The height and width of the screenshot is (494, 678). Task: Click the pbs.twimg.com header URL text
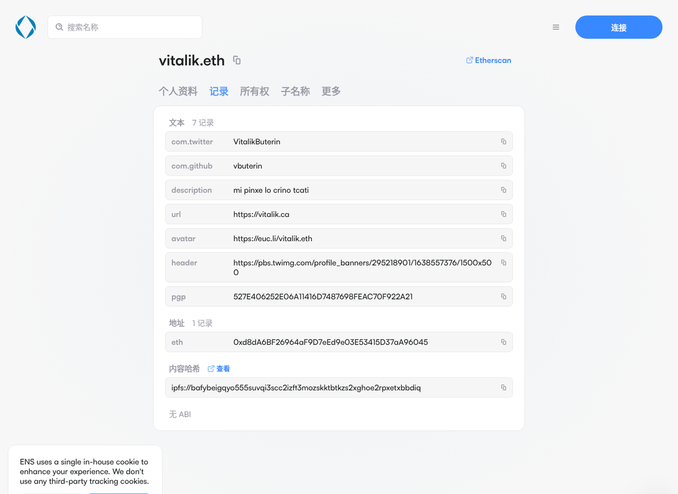coord(362,267)
